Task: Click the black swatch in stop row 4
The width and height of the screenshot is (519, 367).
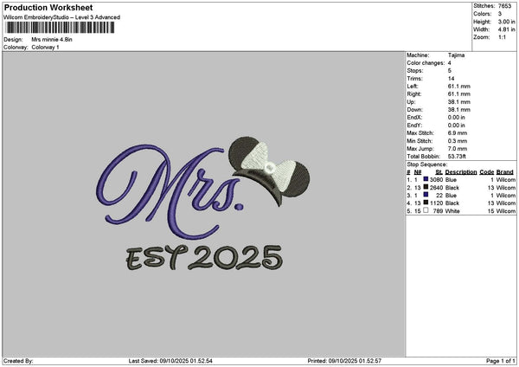Action: pyautogui.click(x=426, y=203)
